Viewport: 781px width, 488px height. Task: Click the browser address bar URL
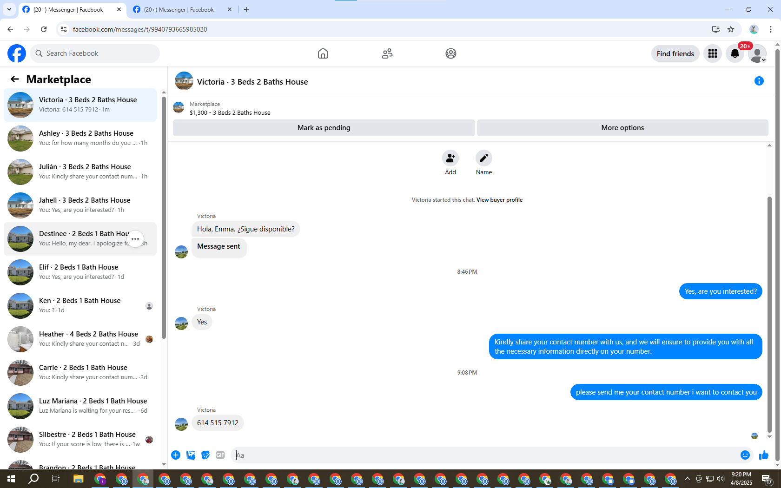pyautogui.click(x=140, y=29)
